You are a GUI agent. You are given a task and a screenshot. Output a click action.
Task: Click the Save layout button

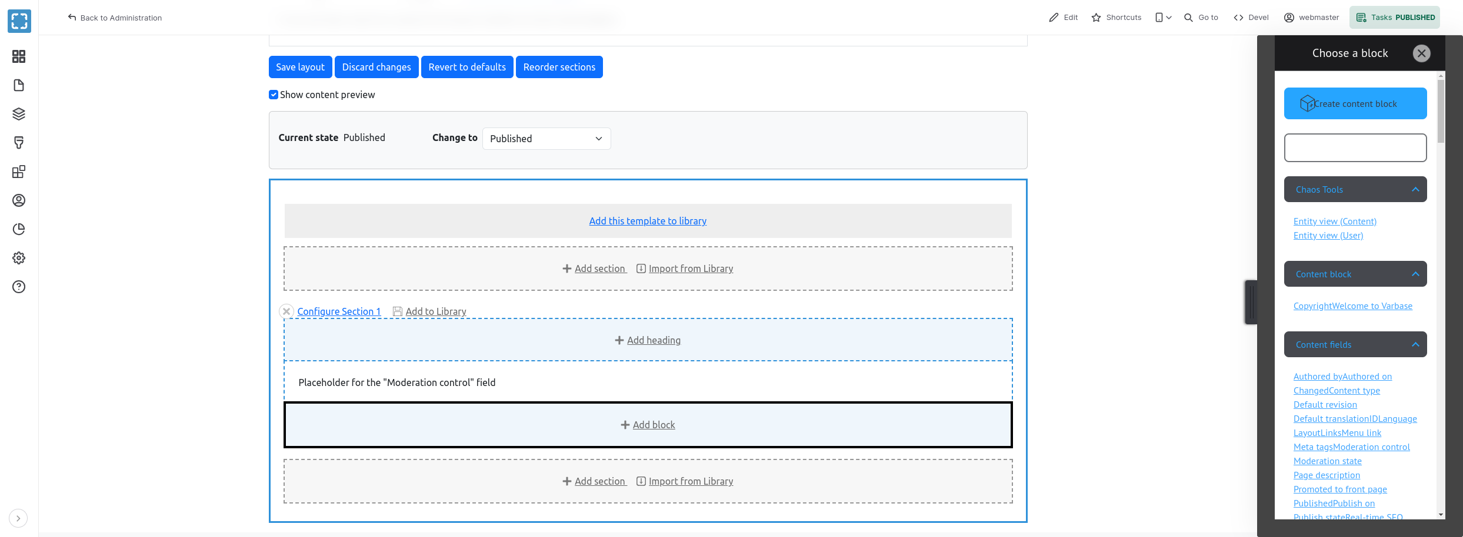click(x=300, y=67)
